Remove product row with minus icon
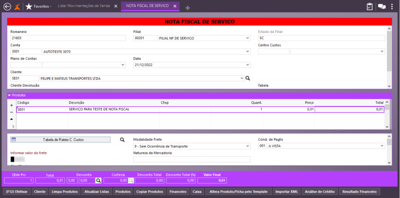Image resolution: width=400 pixels, height=198 pixels. tap(12, 112)
